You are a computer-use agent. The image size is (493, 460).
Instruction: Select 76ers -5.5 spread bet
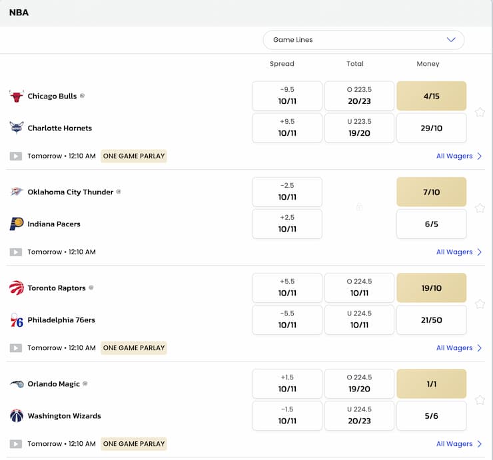(287, 320)
